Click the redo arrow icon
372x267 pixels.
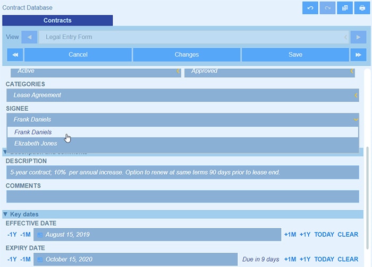[327, 8]
